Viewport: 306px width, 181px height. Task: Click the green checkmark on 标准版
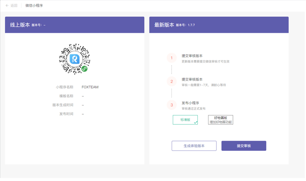click(195, 122)
